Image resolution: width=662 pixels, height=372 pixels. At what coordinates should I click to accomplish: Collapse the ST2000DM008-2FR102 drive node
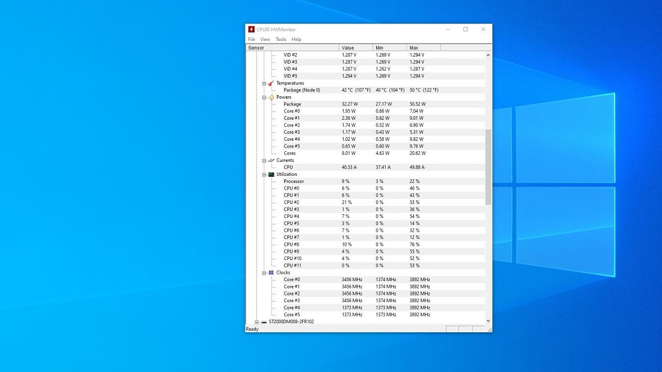coord(257,322)
